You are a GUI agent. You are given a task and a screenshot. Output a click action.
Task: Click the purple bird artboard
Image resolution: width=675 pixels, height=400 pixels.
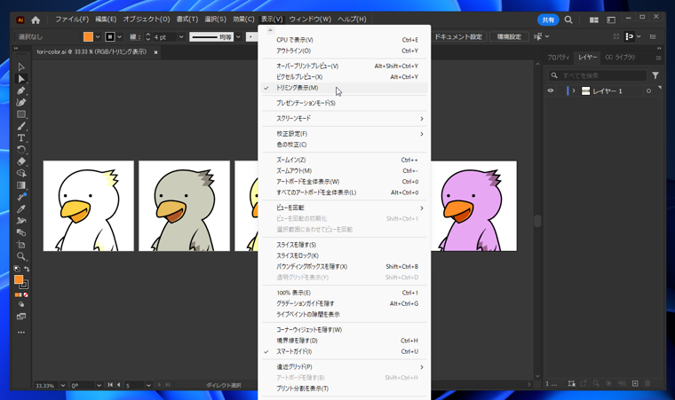click(474, 206)
